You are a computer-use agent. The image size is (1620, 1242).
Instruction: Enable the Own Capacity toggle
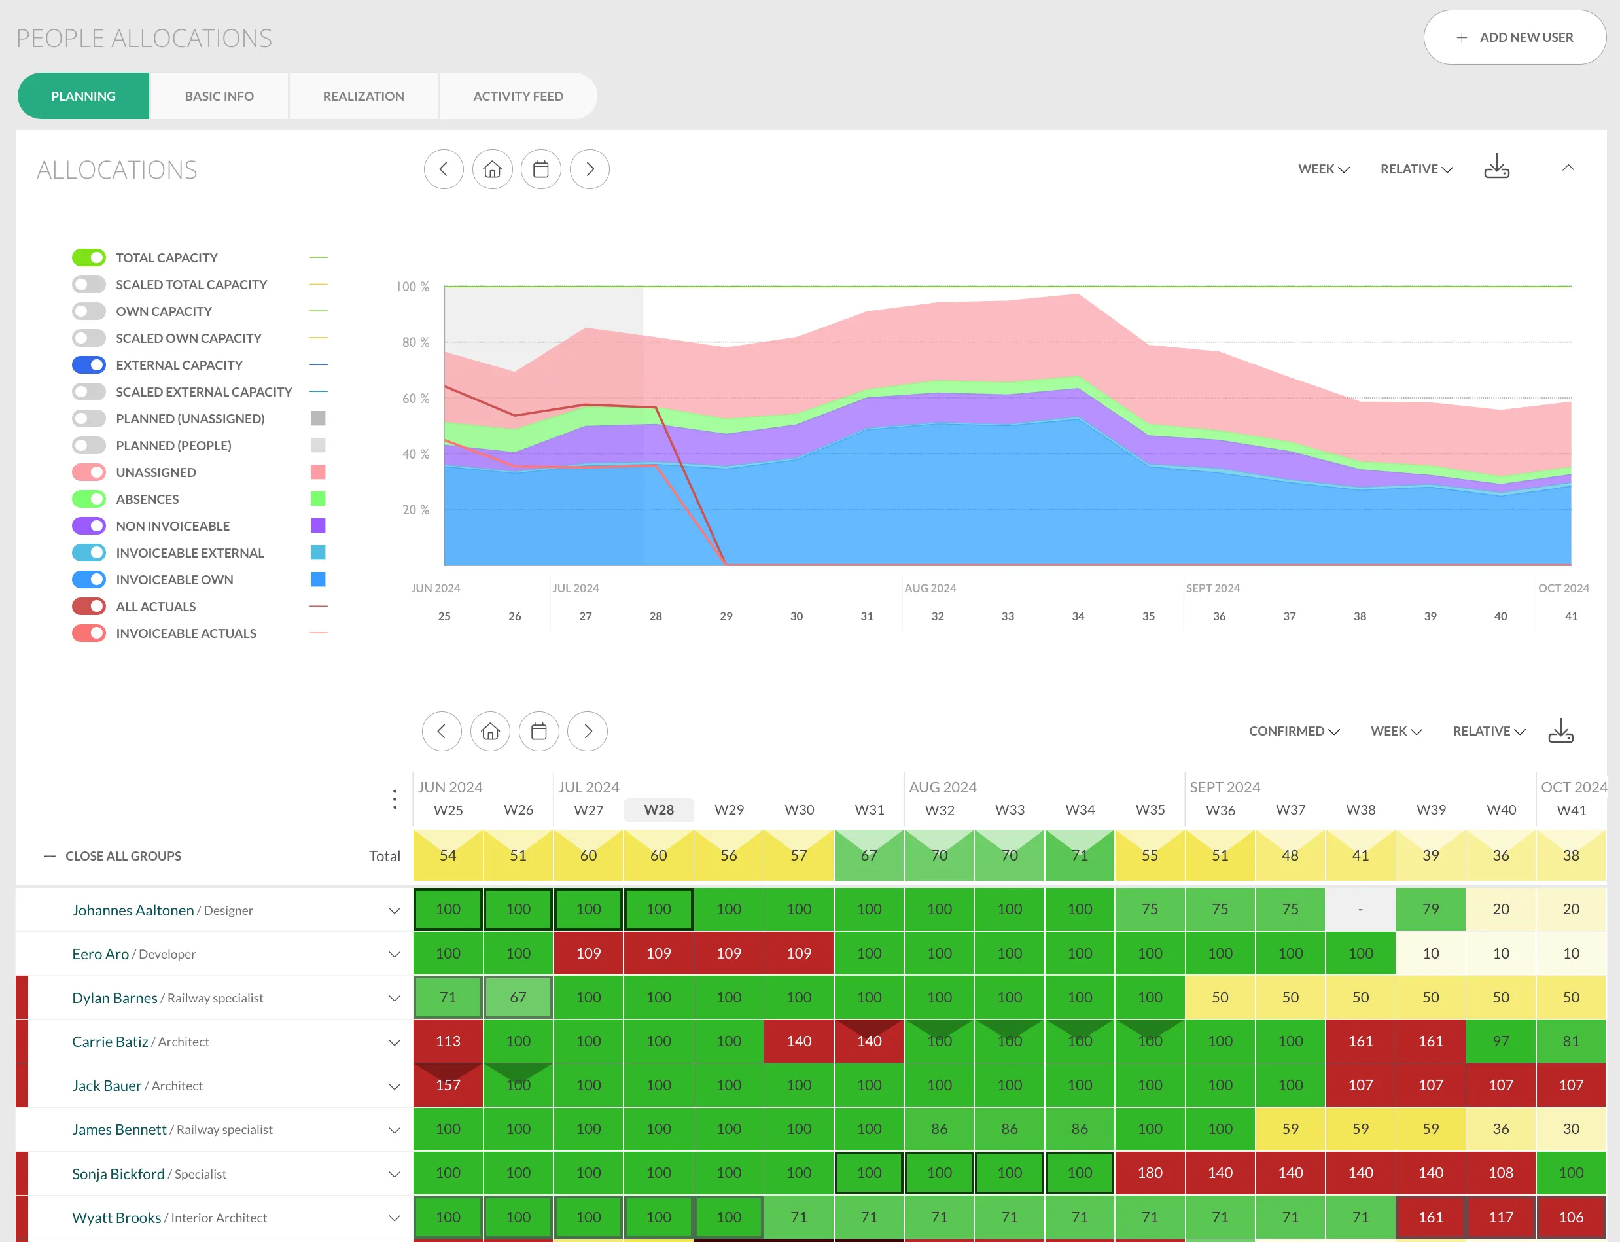click(89, 311)
